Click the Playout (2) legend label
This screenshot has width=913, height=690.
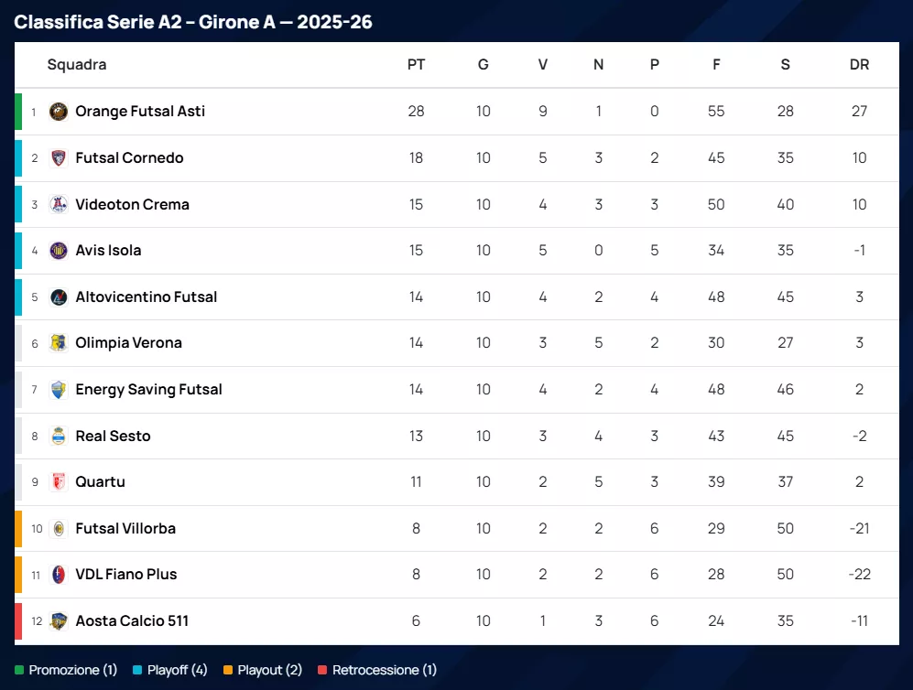pyautogui.click(x=269, y=670)
